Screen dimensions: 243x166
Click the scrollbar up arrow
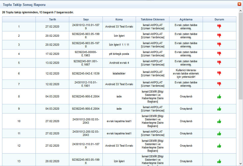(x=240, y=11)
